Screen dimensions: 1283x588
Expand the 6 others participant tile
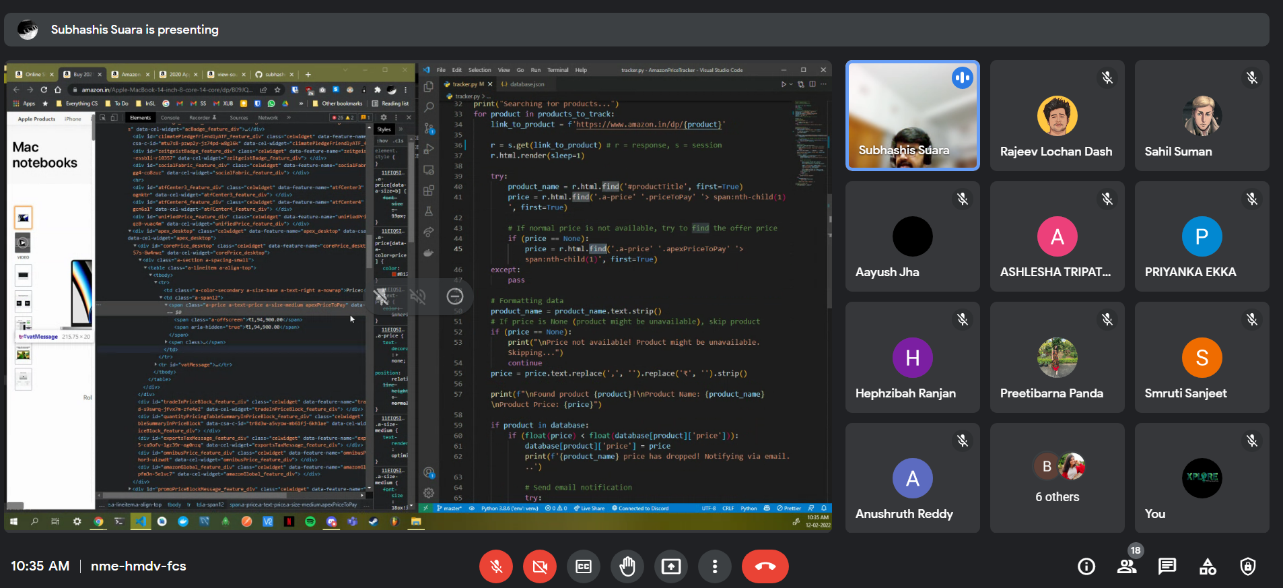point(1057,478)
